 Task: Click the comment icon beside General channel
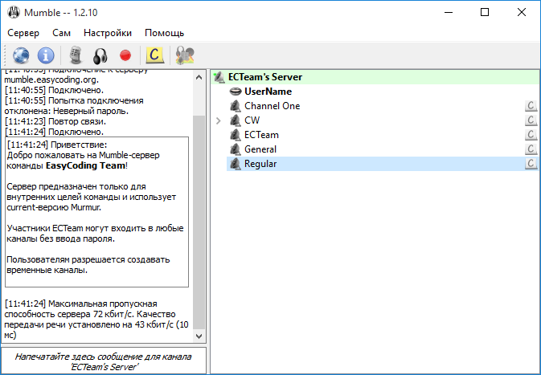(531, 149)
